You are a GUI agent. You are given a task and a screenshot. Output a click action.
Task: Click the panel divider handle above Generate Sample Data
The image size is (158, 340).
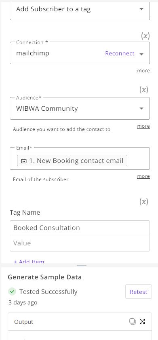coord(82,265)
